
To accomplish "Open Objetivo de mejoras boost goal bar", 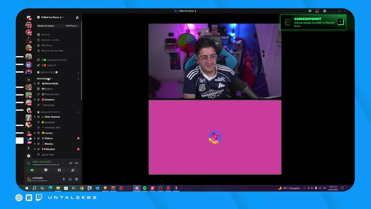I will point(58,26).
